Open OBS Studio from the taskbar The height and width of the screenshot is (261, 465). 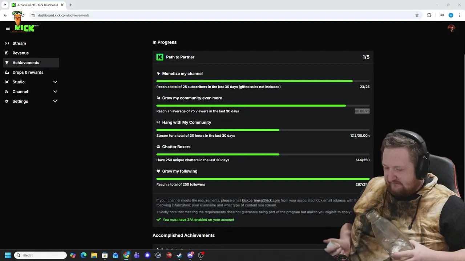[201, 255]
